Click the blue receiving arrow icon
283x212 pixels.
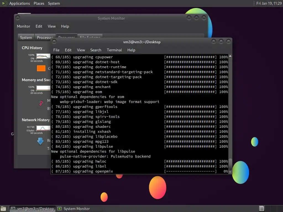[40, 141]
